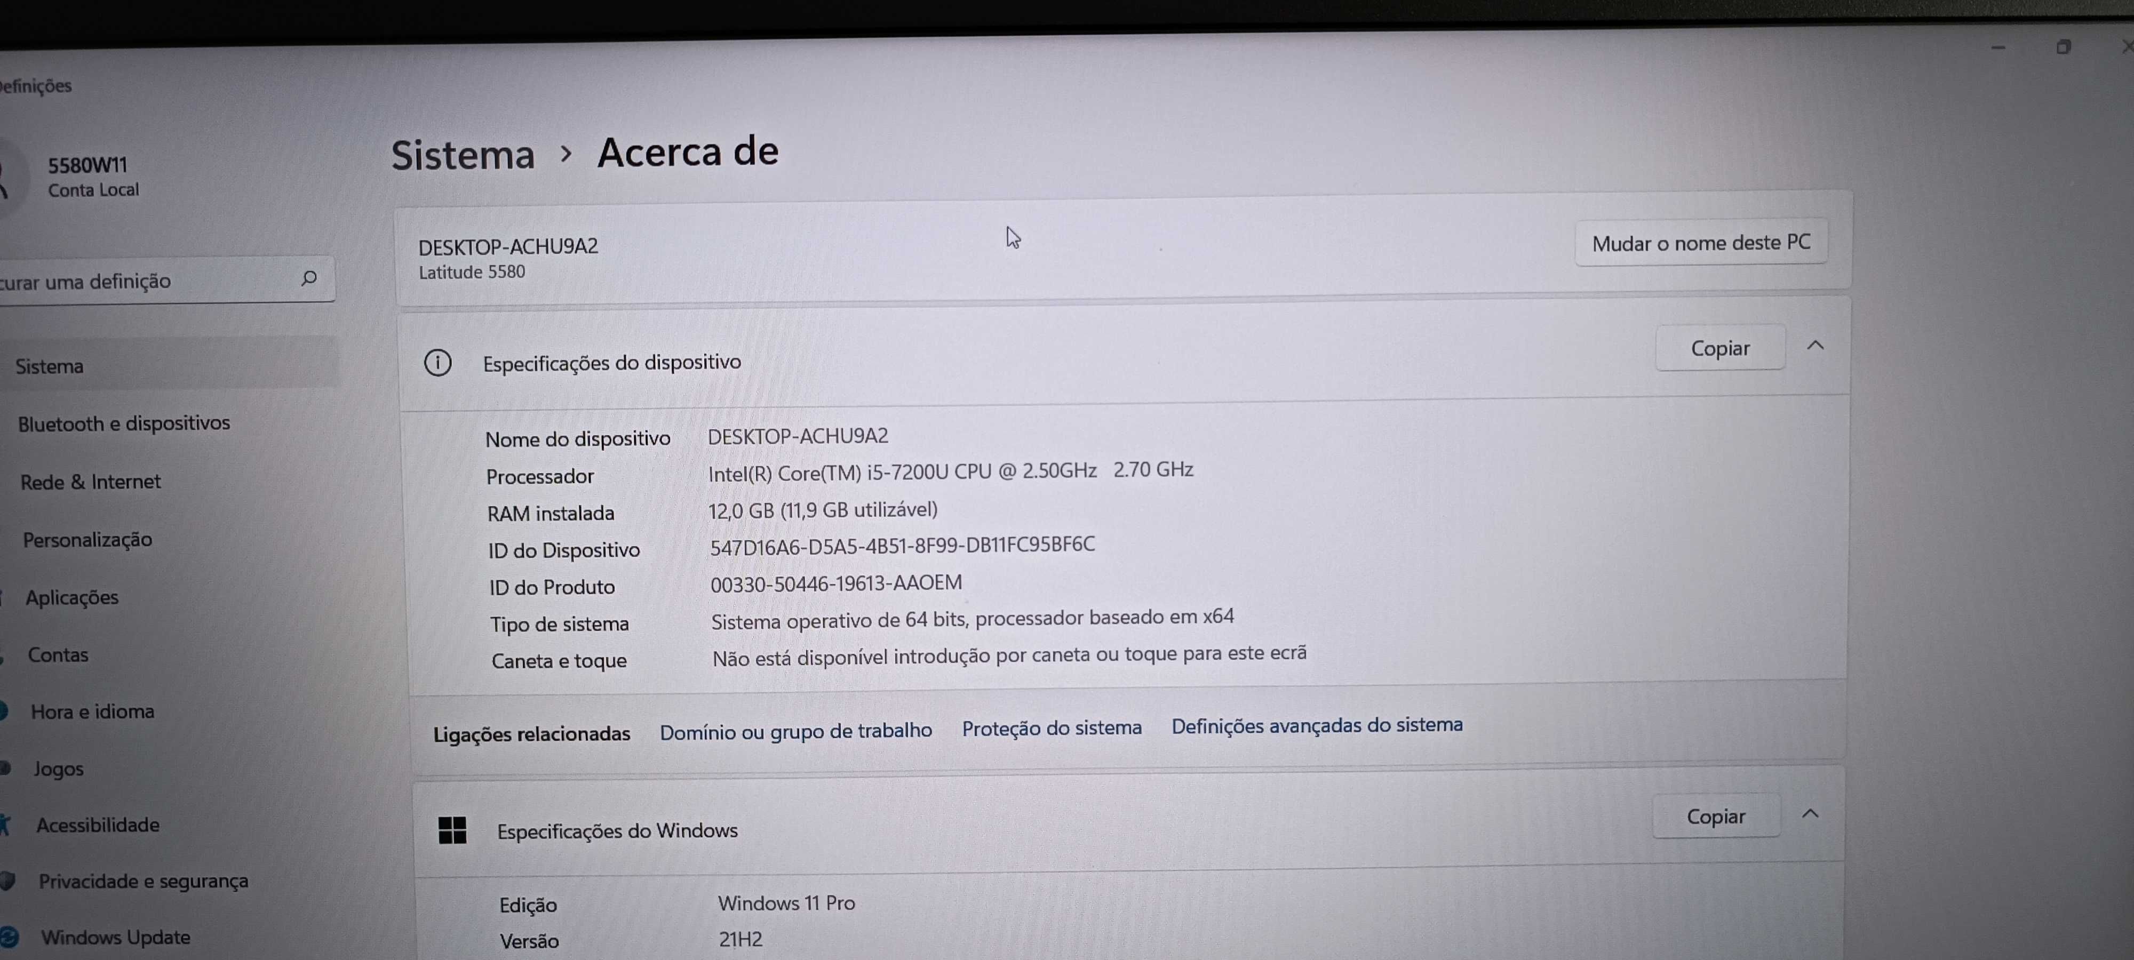Open Rede & Internet settings
The width and height of the screenshot is (2134, 960).
click(x=90, y=481)
